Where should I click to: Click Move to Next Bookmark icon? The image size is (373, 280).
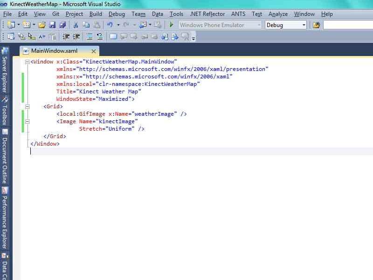tap(134, 37)
